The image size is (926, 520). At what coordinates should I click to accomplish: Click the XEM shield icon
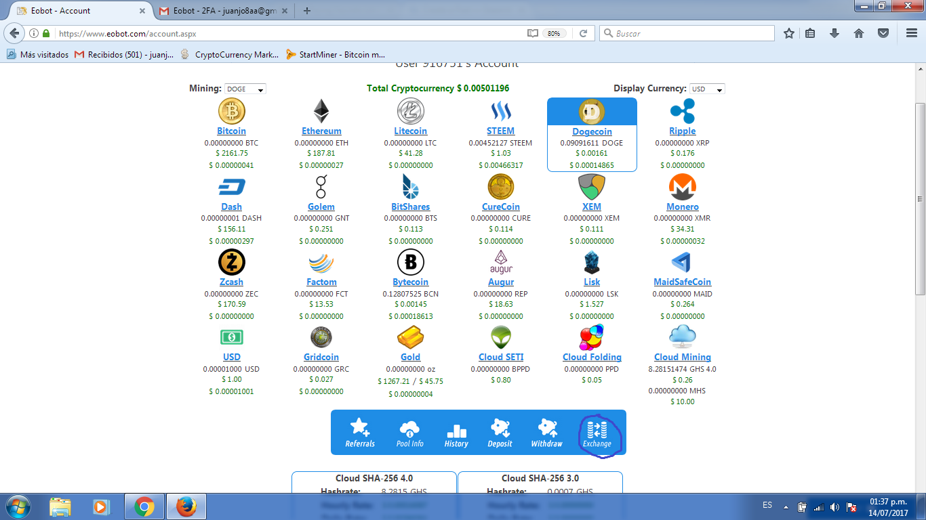click(x=592, y=187)
